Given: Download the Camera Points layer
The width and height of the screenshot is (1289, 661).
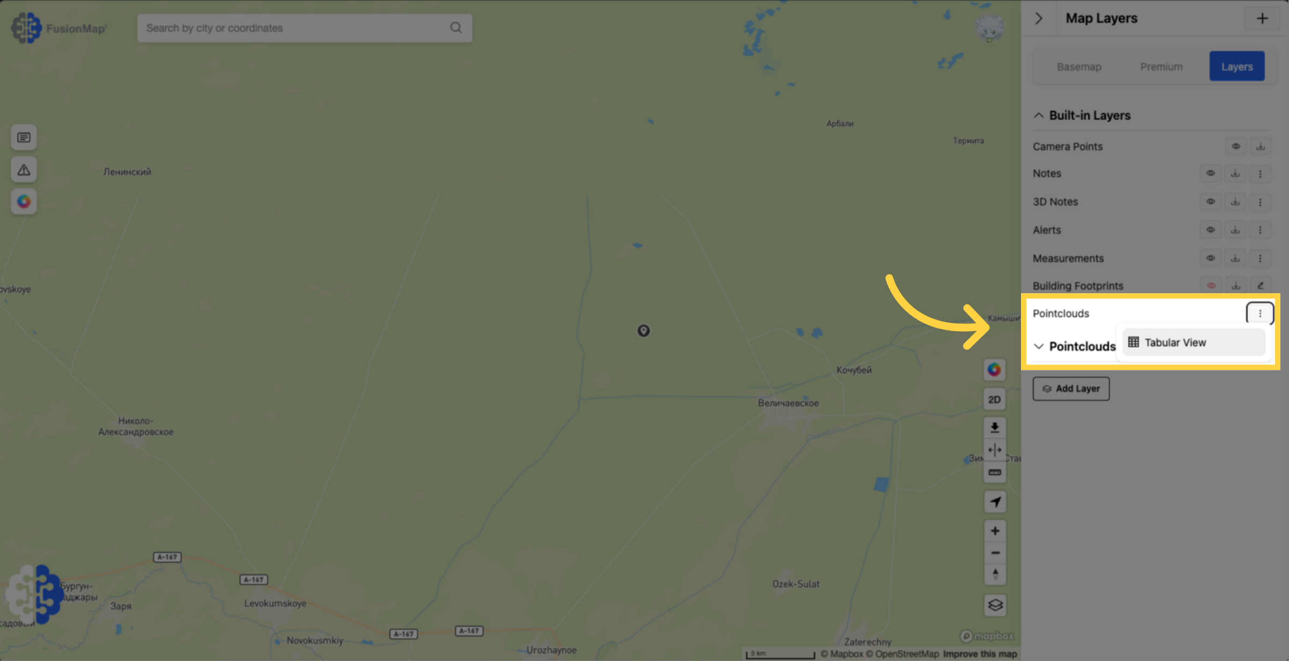Looking at the screenshot, I should pos(1261,146).
